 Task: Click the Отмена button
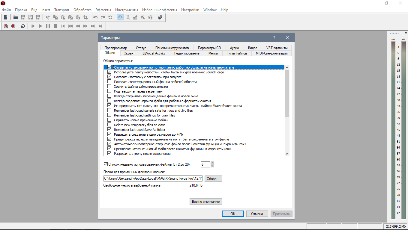[x=257, y=214]
